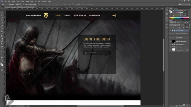Select the Path Selection tool
The image size is (191, 107).
pyautogui.click(x=2, y=52)
